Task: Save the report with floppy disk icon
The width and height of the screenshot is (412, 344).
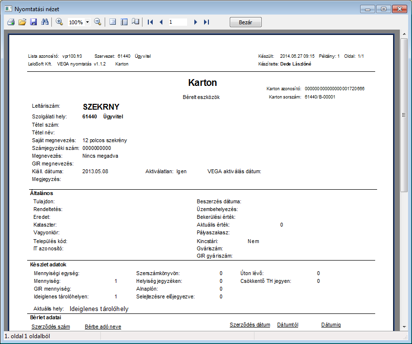Action: coord(33,22)
